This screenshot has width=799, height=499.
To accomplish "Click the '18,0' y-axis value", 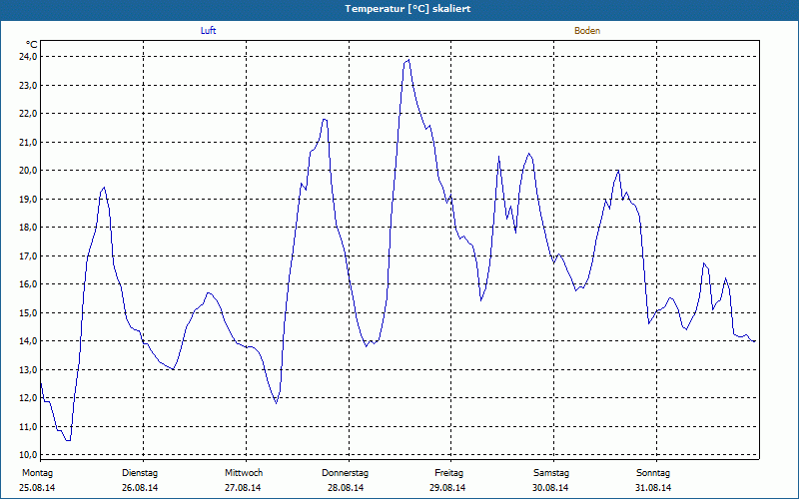I will (28, 228).
